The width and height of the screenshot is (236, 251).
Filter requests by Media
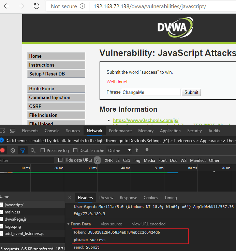[149, 161]
